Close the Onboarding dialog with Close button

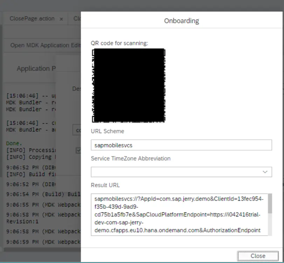258,256
